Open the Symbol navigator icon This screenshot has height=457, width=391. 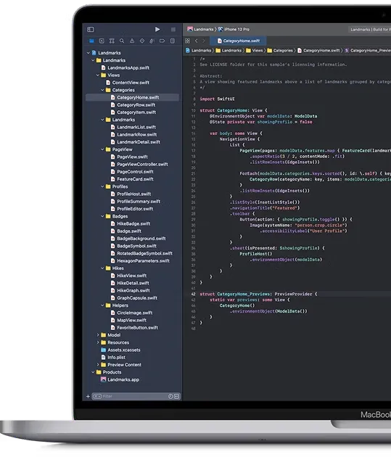click(x=112, y=41)
